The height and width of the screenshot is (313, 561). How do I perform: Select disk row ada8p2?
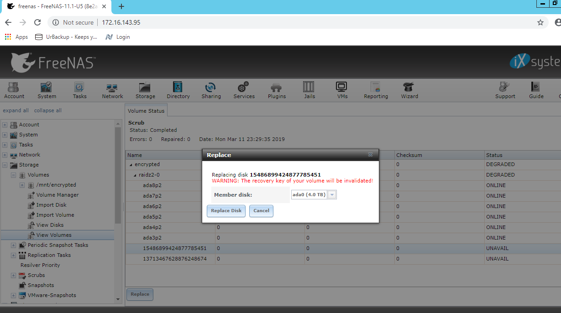click(x=343, y=185)
